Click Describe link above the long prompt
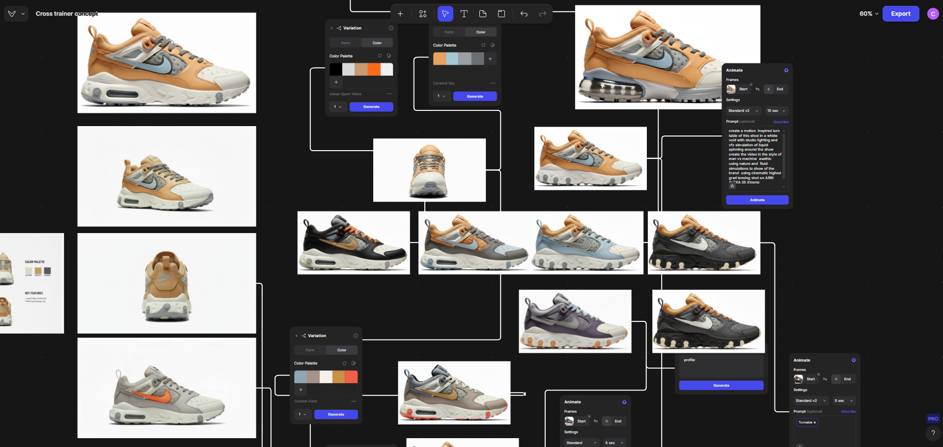This screenshot has height=447, width=943. [781, 122]
